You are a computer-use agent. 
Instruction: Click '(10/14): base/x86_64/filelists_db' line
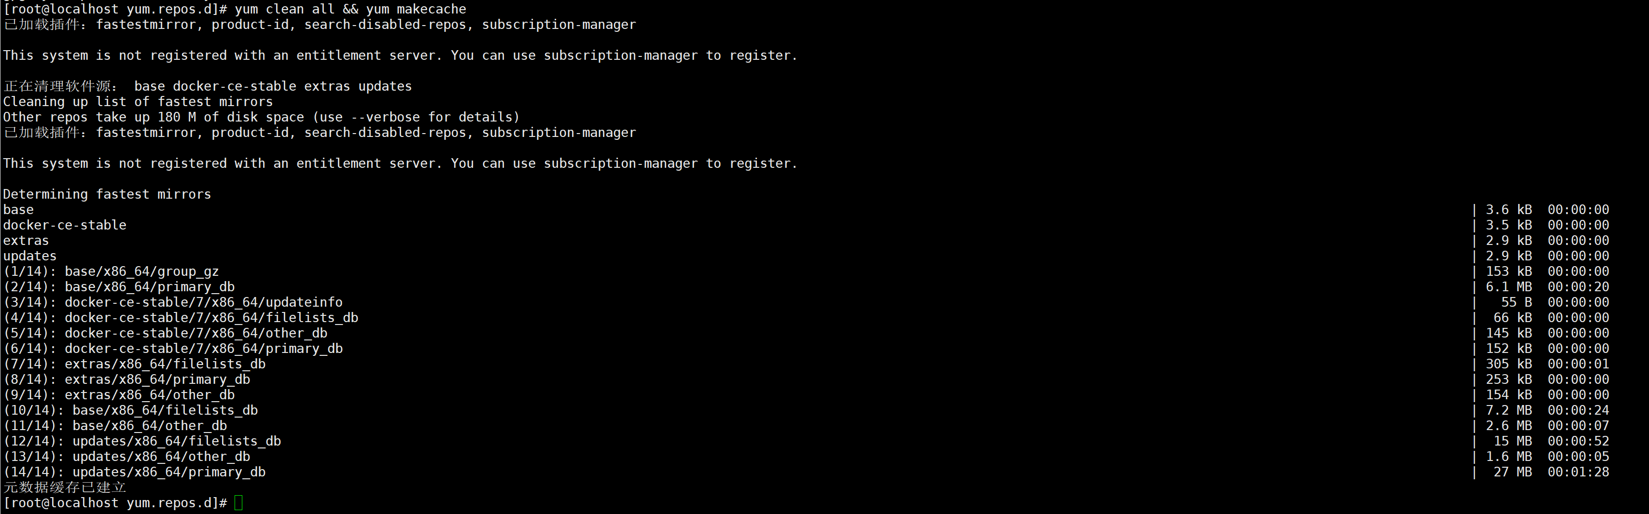pos(131,410)
